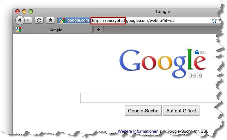
Task: Click the green zoom window button
Action: [x=31, y=11]
